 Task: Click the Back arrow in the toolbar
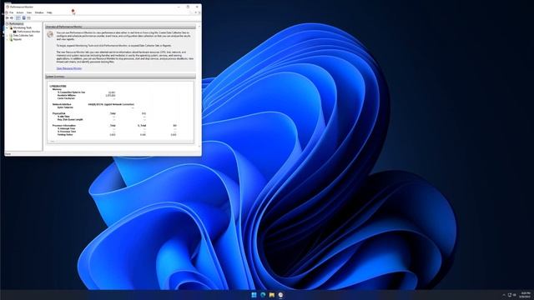(8, 18)
